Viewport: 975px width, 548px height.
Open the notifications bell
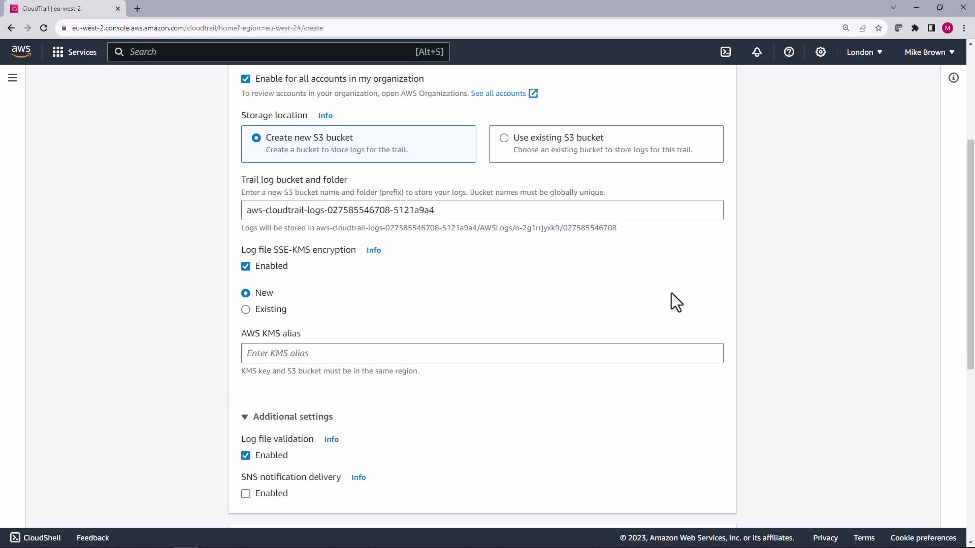point(757,52)
